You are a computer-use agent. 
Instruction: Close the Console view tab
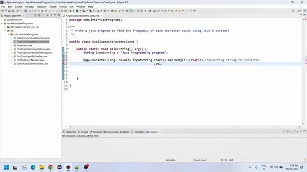point(160,132)
